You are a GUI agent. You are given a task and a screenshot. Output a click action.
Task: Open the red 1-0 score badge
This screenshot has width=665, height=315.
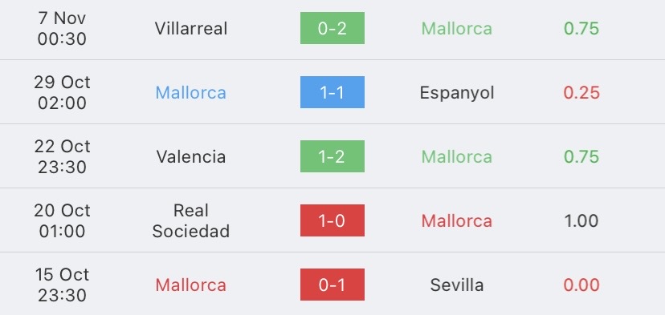pos(332,220)
